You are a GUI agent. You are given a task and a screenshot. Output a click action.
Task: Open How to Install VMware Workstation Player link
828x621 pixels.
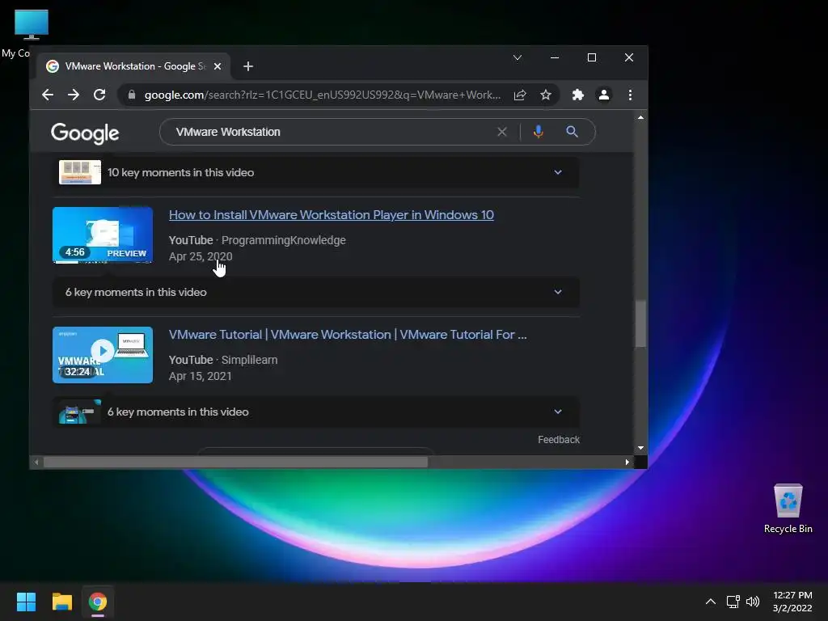[331, 215]
